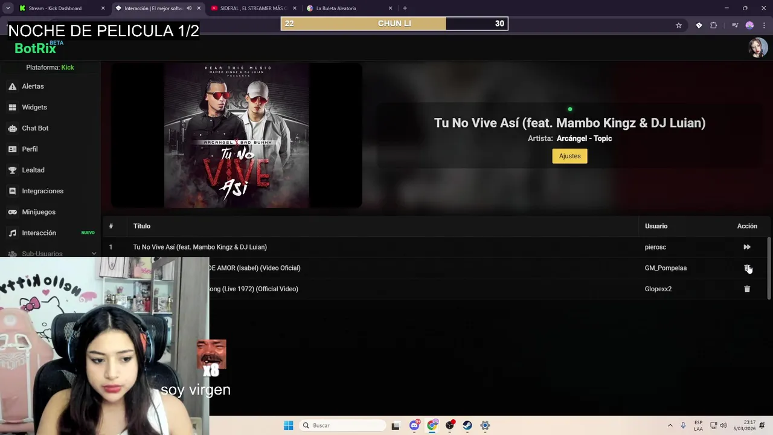Open the media control icon in toolbar
This screenshot has width=773, height=435.
point(735,25)
